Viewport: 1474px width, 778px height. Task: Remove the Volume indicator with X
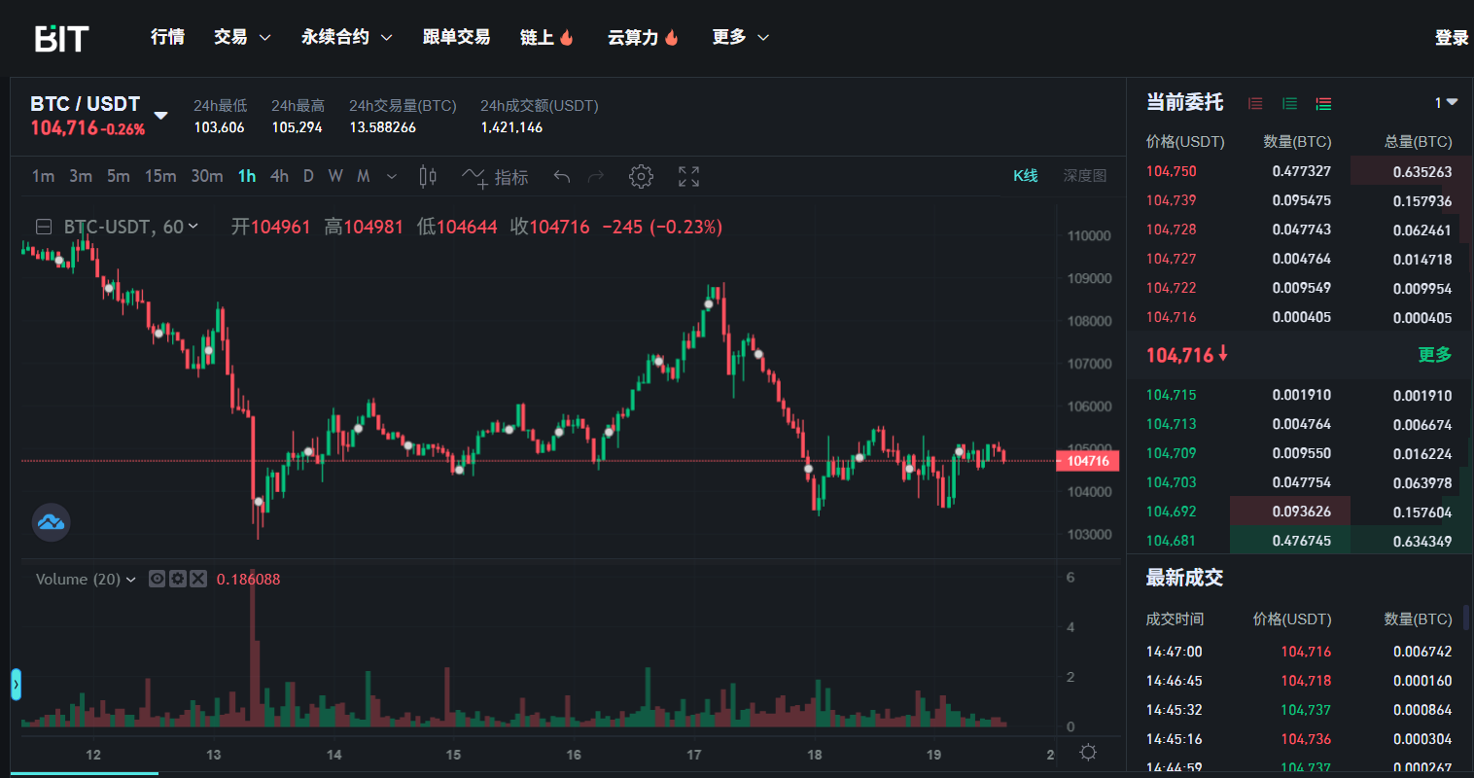pos(198,579)
